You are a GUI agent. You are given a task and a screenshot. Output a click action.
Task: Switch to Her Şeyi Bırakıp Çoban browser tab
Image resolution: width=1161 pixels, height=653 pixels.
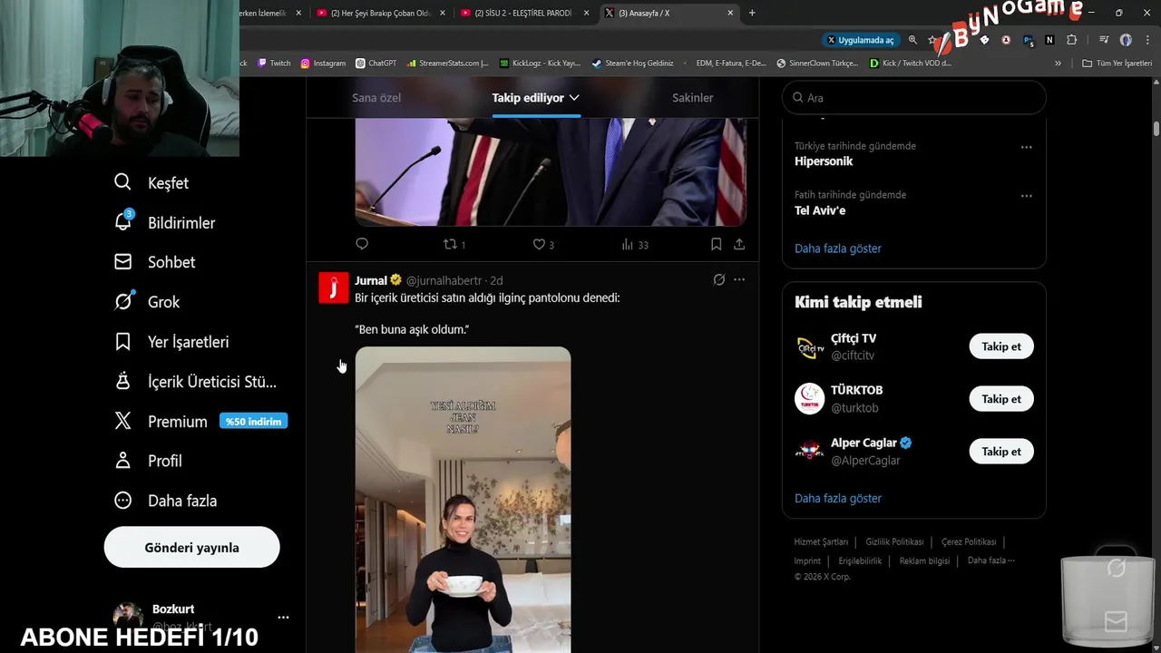click(x=380, y=13)
